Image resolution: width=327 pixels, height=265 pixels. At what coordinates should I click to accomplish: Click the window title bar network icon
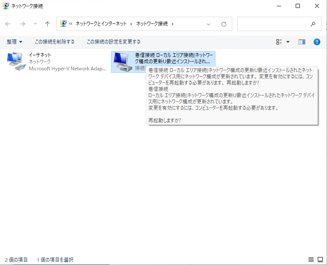(5, 6)
